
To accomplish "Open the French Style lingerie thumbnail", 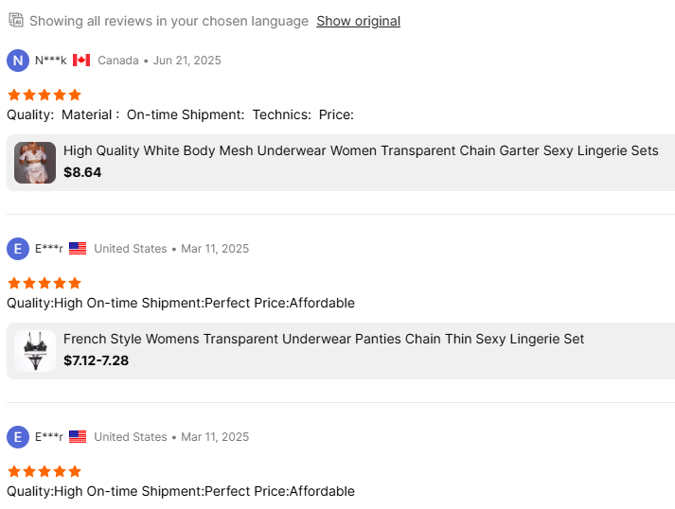I will click(x=35, y=350).
